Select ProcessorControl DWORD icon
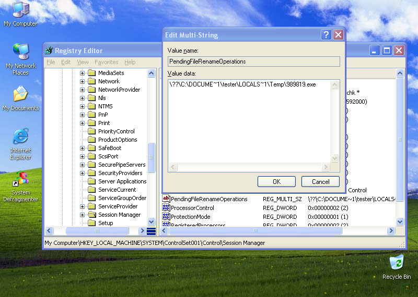418x297 pixels. [166, 207]
